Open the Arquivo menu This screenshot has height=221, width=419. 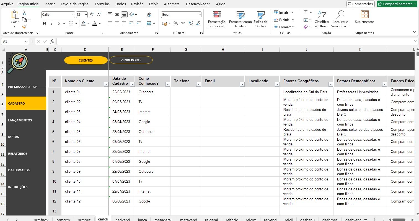click(x=7, y=4)
